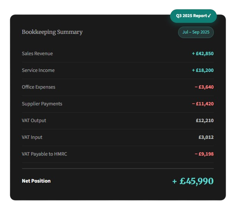Viewport: 234px width, 210px height.
Task: Select the VAT Input row label
Action: (x=32, y=137)
